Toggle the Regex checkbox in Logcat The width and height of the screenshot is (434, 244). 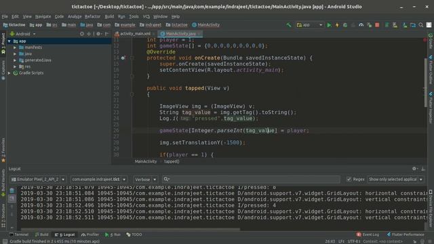coord(349,179)
